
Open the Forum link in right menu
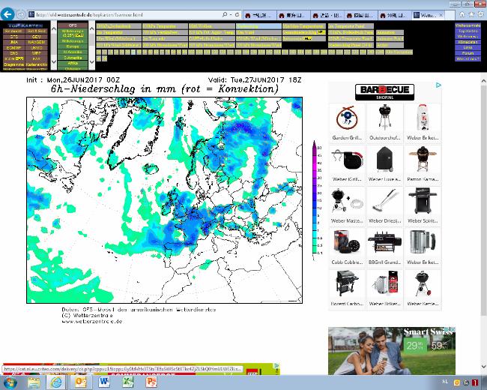point(468,53)
